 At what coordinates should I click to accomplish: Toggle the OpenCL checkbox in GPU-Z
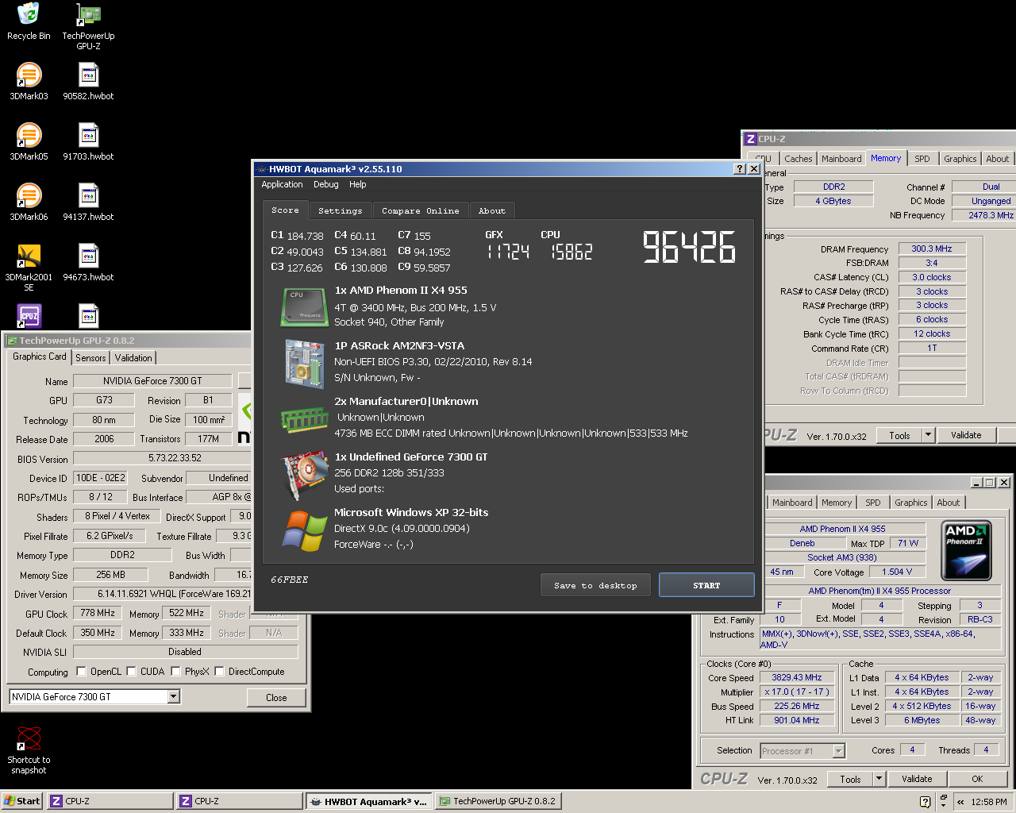click(x=81, y=672)
